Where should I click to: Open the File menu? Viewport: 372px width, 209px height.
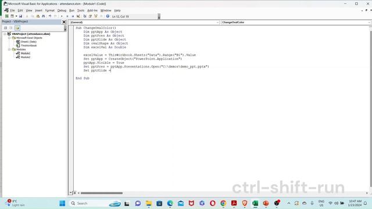(x=12, y=10)
